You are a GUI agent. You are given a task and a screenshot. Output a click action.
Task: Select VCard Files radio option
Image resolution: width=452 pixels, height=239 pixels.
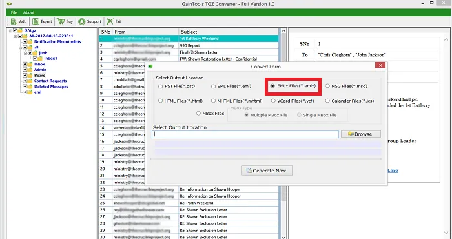click(x=273, y=101)
